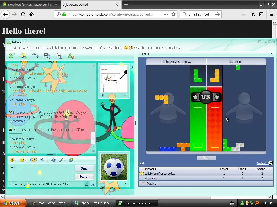The width and height of the screenshot is (277, 207).
Task: Click the vidlii.com link in status message
Action: (x=97, y=48)
